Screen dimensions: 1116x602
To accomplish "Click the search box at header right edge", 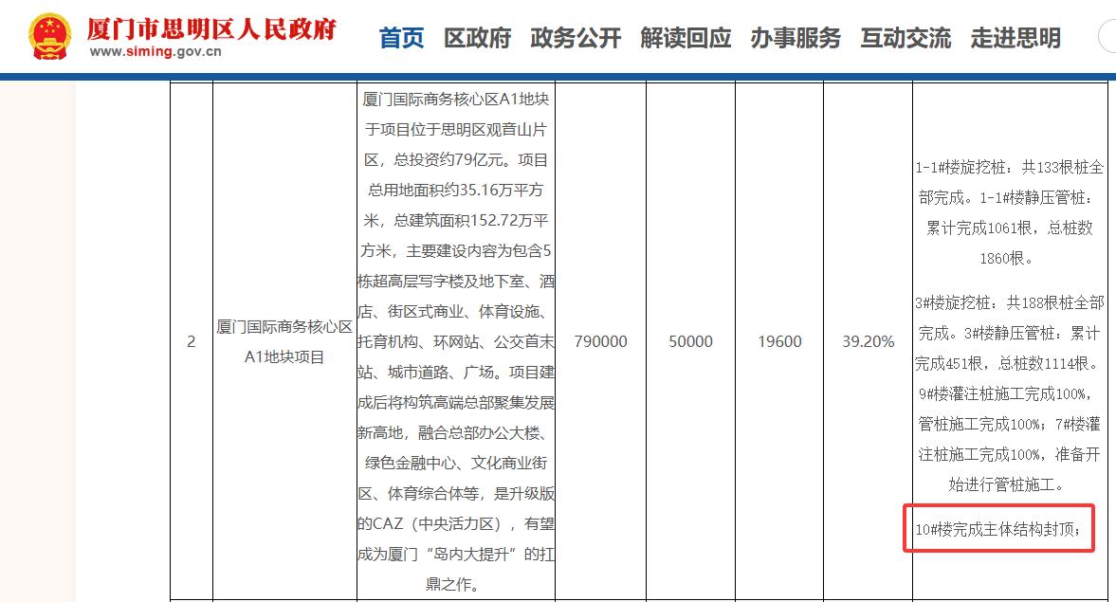I will pyautogui.click(x=1107, y=37).
